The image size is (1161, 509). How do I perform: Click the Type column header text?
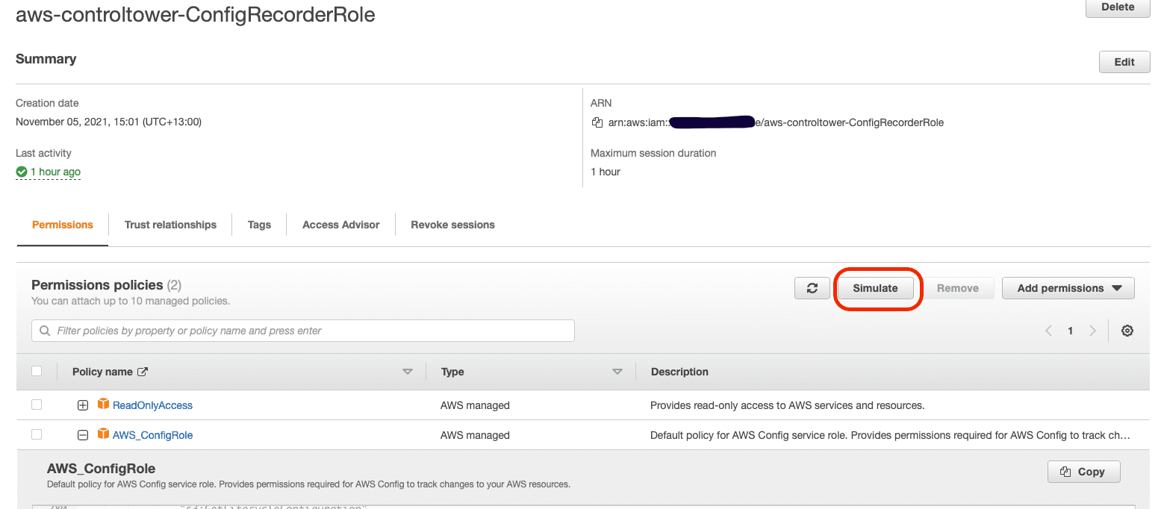coord(452,372)
